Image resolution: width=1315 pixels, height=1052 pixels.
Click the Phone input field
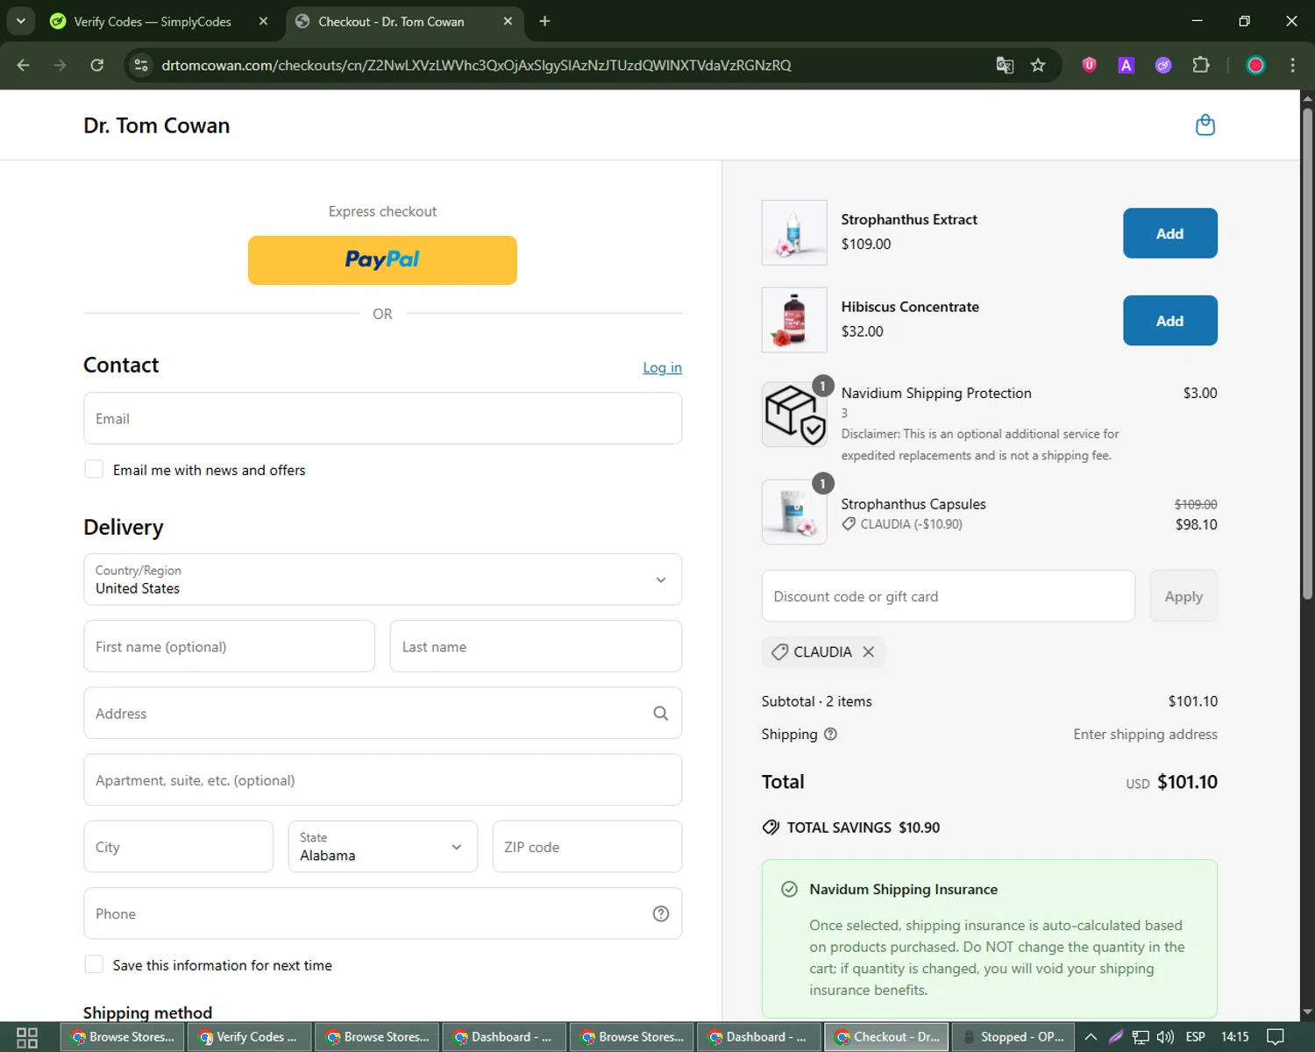tap(382, 913)
